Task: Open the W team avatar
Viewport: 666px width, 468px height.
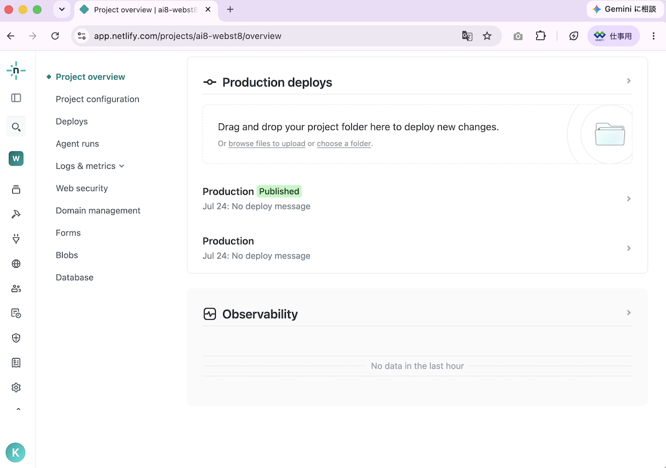Action: (x=16, y=159)
